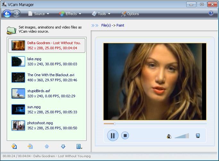Maximize the VCam Manager window
219x161 pixels.
(202, 4)
